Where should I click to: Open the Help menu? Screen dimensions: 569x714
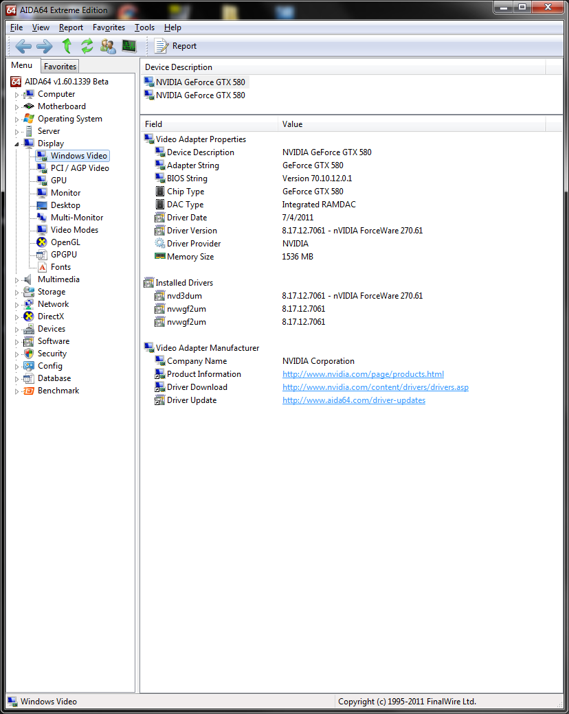172,27
